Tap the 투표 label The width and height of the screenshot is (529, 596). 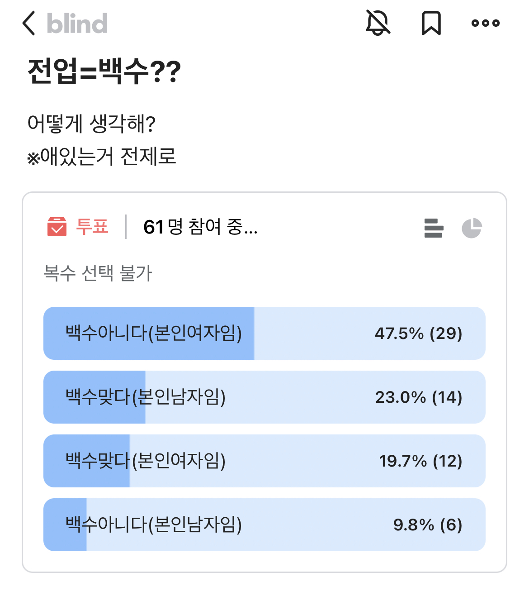(x=92, y=226)
